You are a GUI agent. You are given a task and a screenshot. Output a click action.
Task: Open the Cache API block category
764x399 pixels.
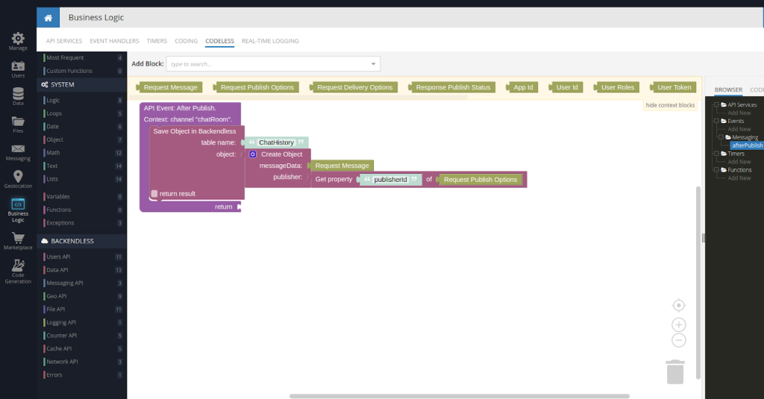82,349
